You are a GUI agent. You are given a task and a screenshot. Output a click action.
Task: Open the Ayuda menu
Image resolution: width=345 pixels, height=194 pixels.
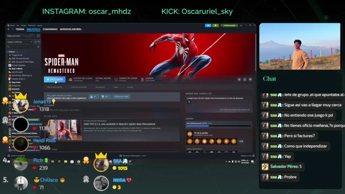coord(39,25)
